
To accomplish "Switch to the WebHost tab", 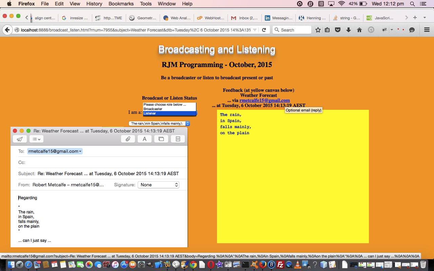I will pyautogui.click(x=210, y=18).
